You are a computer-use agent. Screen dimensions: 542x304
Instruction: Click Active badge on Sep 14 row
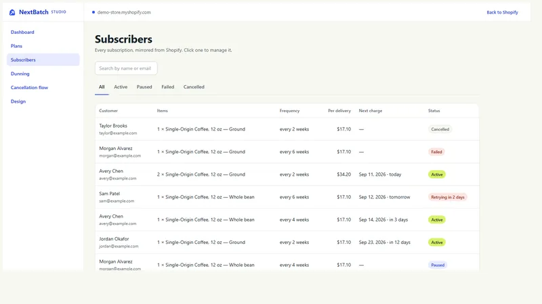tap(437, 220)
